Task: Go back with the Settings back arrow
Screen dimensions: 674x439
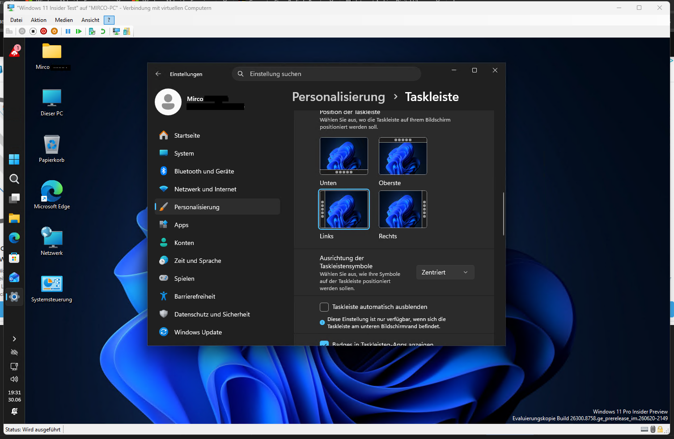Action: 158,74
